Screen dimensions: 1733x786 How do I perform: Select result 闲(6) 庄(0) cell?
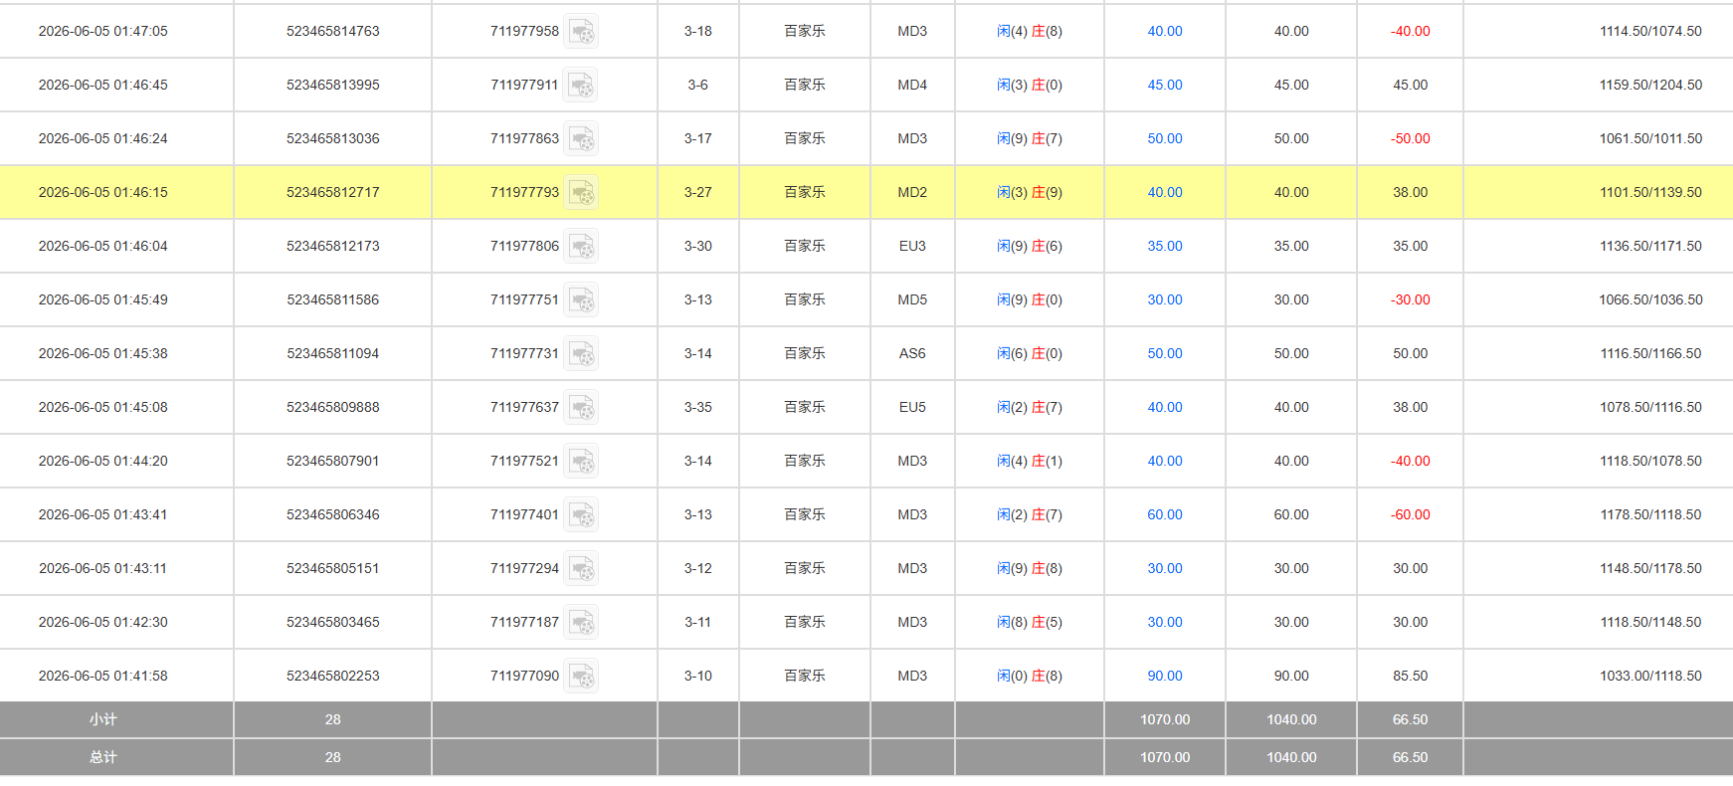1030,353
